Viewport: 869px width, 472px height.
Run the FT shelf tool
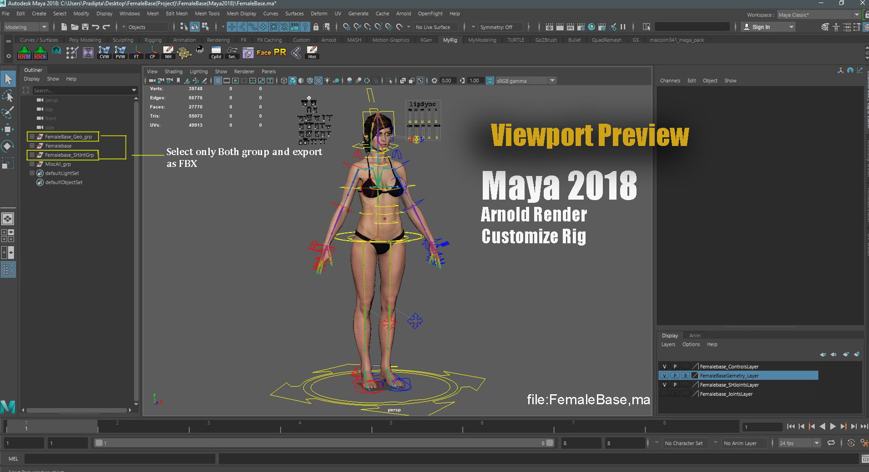click(x=136, y=53)
